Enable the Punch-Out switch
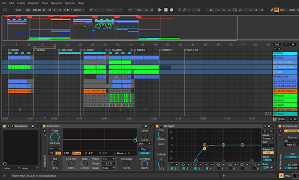 click(x=241, y=10)
